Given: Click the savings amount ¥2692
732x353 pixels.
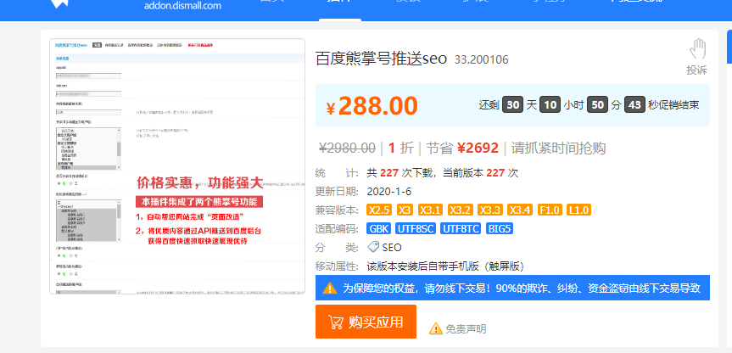Looking at the screenshot, I should [478, 148].
